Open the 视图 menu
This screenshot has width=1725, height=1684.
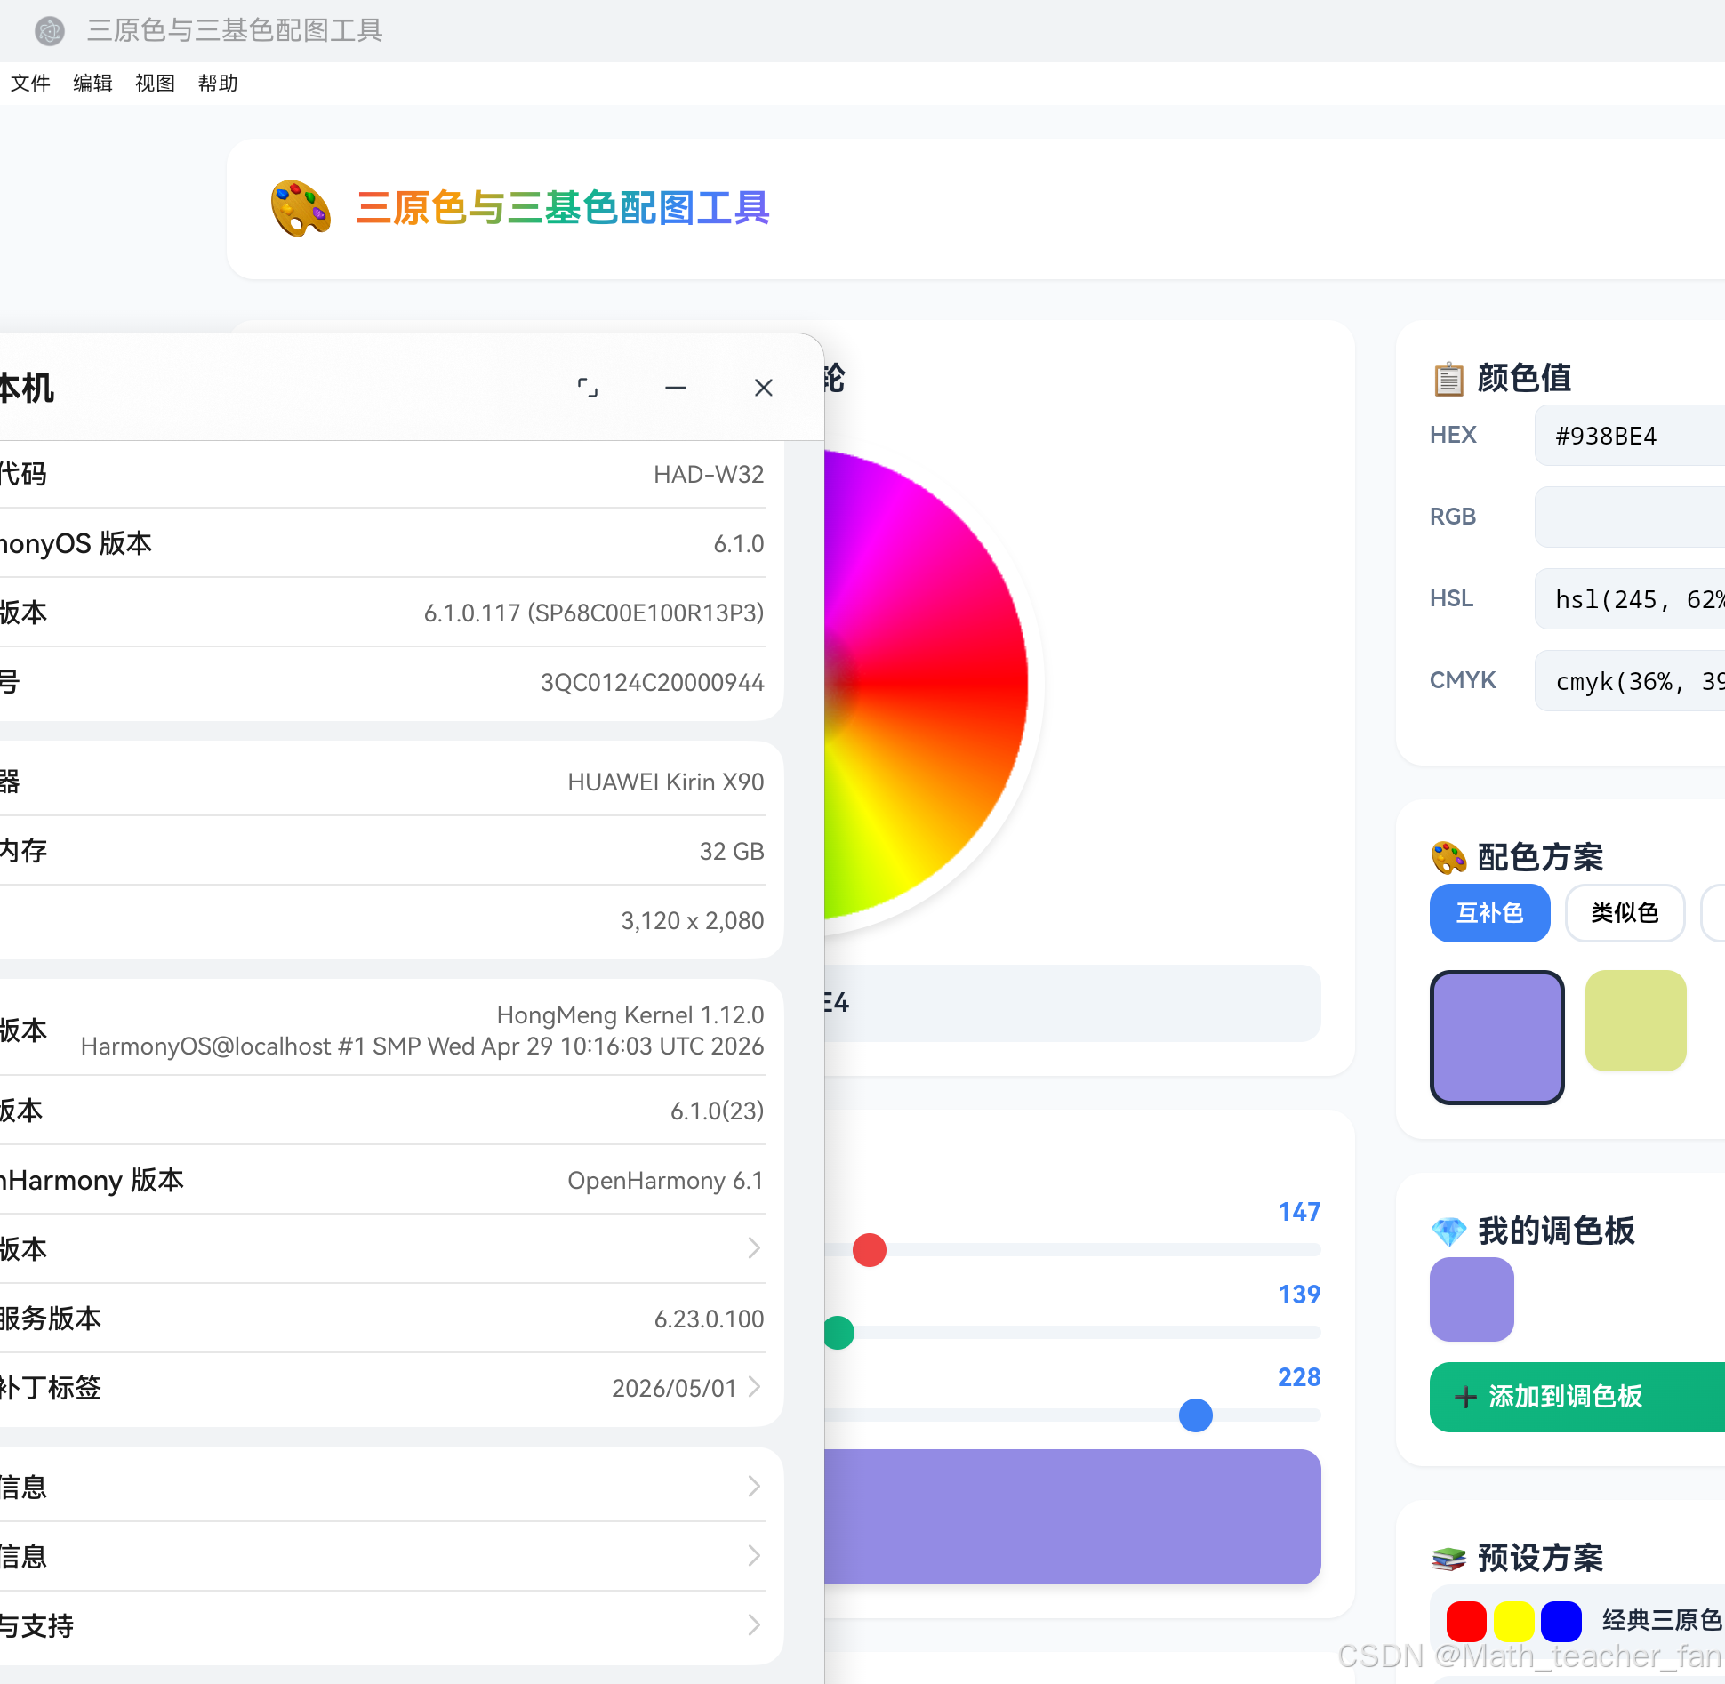(x=155, y=84)
